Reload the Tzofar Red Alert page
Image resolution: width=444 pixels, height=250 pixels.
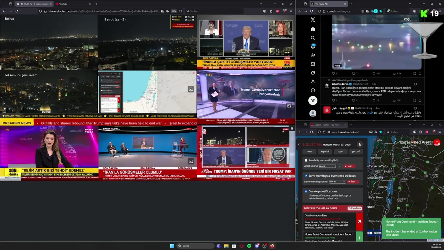(x=311, y=132)
